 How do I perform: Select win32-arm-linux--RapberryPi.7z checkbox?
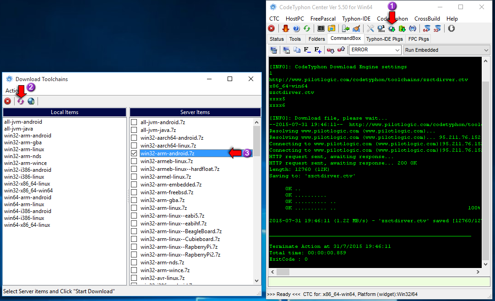tap(134, 246)
